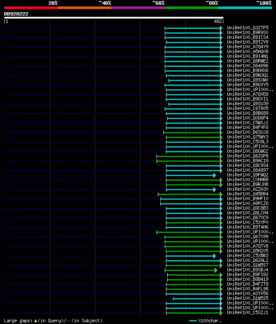The image size is (276, 324).
Task: Select the query name BB928222
Action: click(16, 14)
